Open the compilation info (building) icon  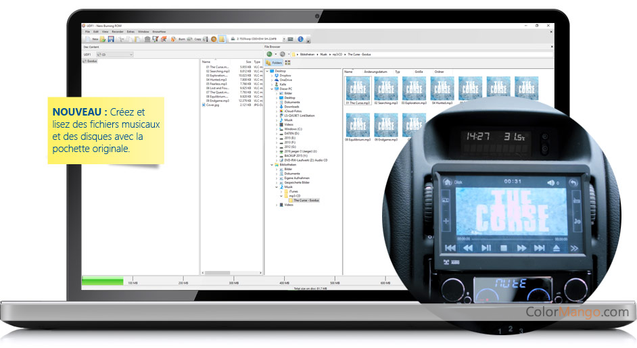(147, 39)
